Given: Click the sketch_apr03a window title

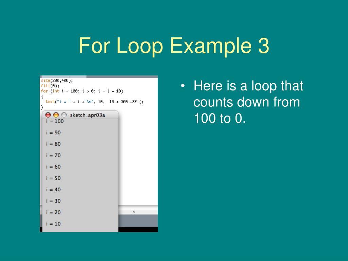Looking at the screenshot, I should 87,115.
